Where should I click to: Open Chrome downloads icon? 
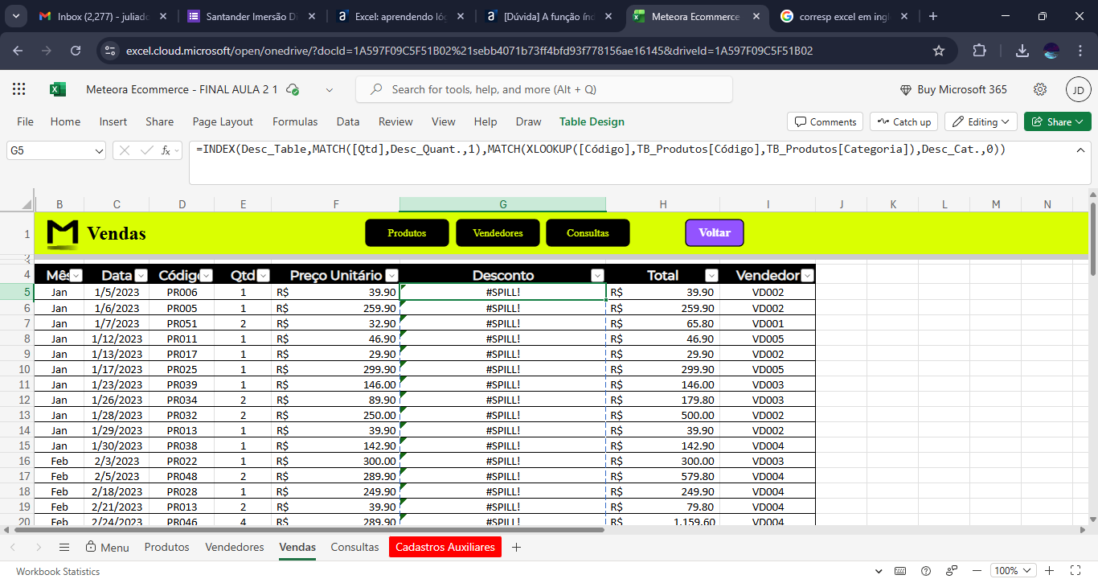(x=1022, y=51)
